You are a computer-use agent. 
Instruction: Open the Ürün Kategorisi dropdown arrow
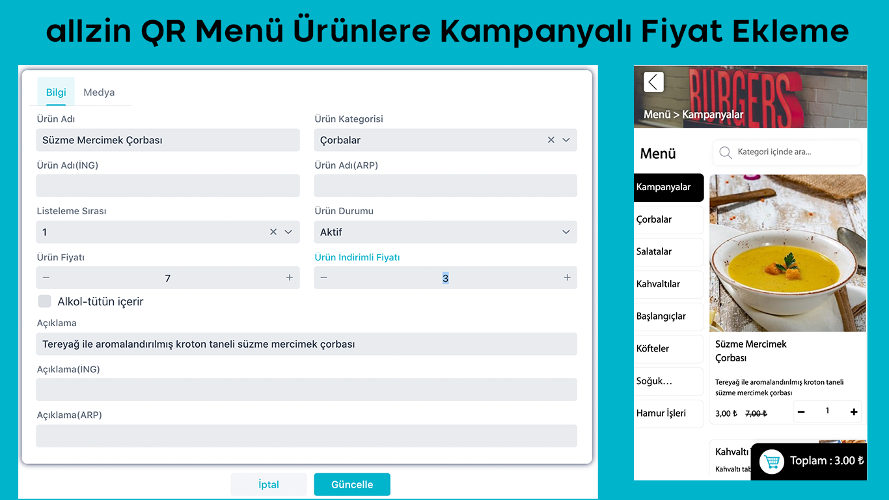(566, 140)
